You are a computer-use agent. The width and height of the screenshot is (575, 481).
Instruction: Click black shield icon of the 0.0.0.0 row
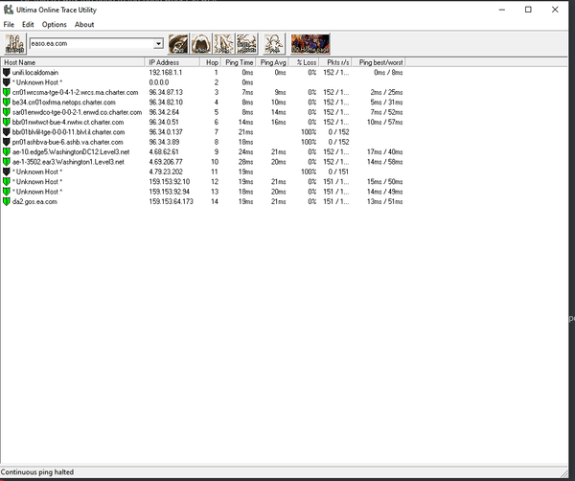pyautogui.click(x=7, y=82)
